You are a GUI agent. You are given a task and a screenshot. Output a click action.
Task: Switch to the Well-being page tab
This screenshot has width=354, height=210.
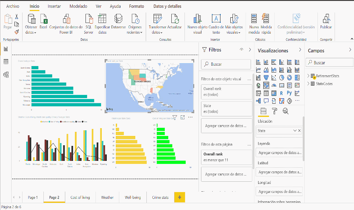(x=133, y=197)
